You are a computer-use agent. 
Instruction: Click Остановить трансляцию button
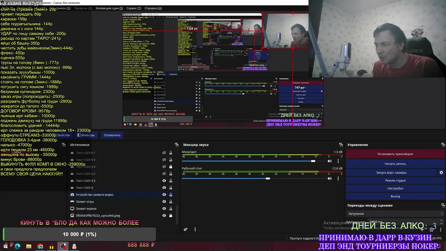click(395, 154)
